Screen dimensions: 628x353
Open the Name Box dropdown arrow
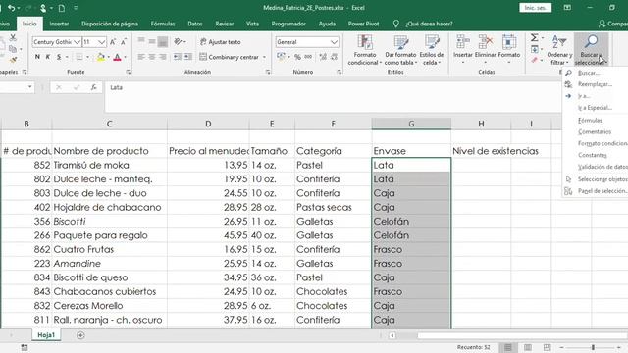pyautogui.click(x=29, y=87)
